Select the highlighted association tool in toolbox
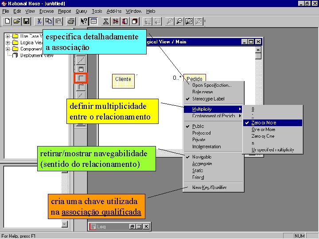The image size is (319, 239). pos(81,78)
